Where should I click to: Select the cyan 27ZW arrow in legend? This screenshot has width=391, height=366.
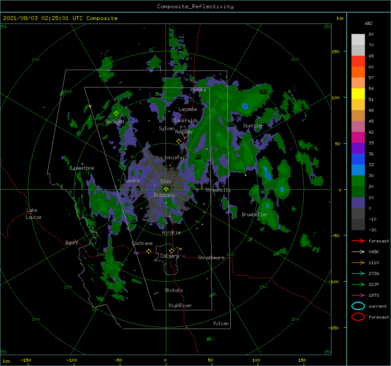pyautogui.click(x=358, y=274)
